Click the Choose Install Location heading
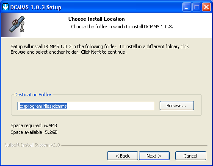Image resolution: width=213 pixels, height=166 pixels. point(97,19)
